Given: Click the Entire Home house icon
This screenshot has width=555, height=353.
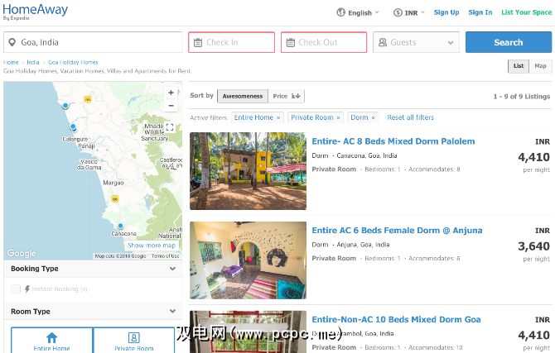Looking at the screenshot, I should pos(51,337).
